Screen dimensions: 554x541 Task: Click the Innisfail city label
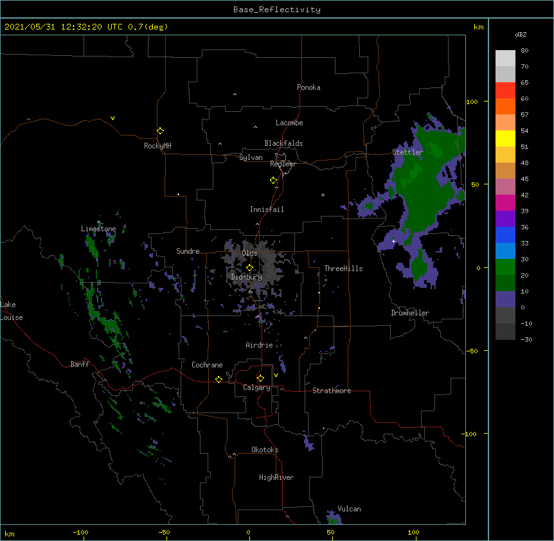pyautogui.click(x=267, y=209)
